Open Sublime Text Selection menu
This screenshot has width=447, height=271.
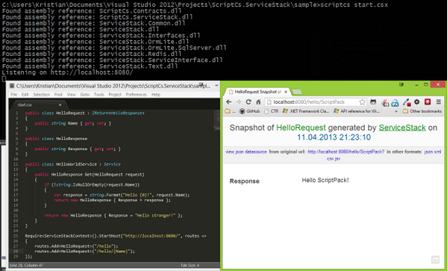click(42, 94)
